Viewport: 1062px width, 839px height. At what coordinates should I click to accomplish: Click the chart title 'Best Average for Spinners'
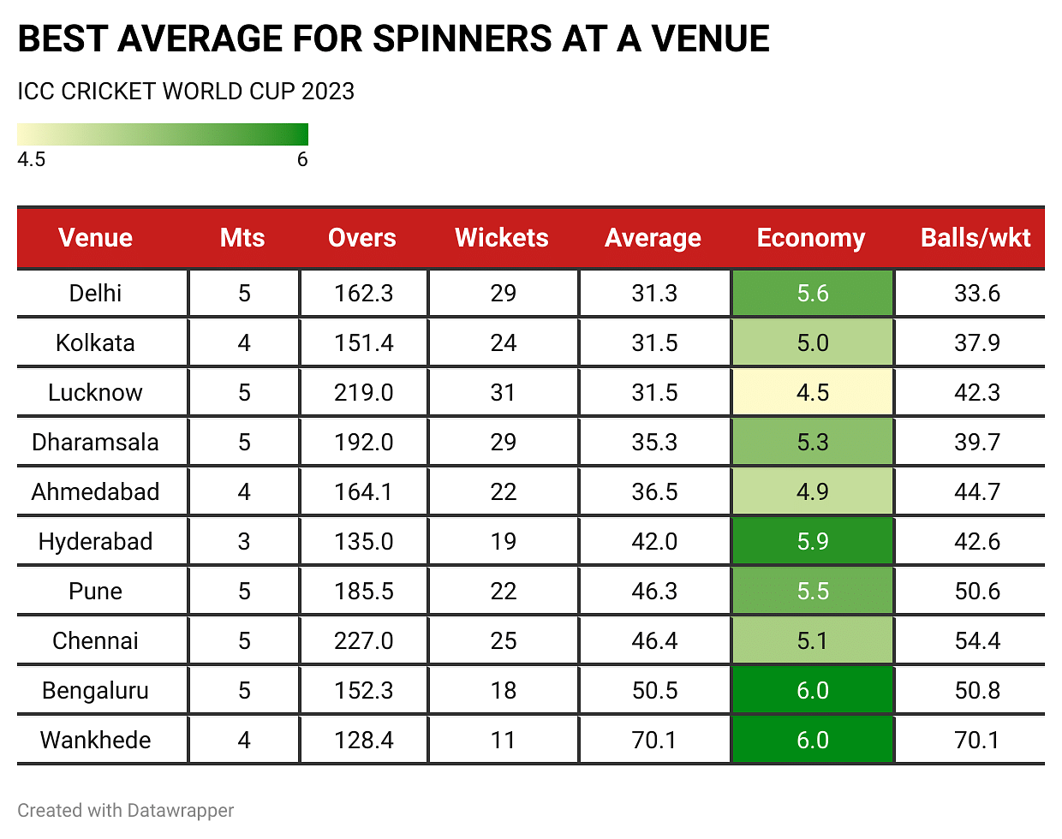(393, 39)
